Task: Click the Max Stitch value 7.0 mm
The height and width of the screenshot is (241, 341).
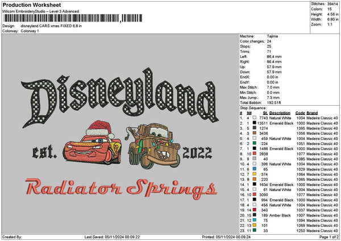Action: coord(273,88)
